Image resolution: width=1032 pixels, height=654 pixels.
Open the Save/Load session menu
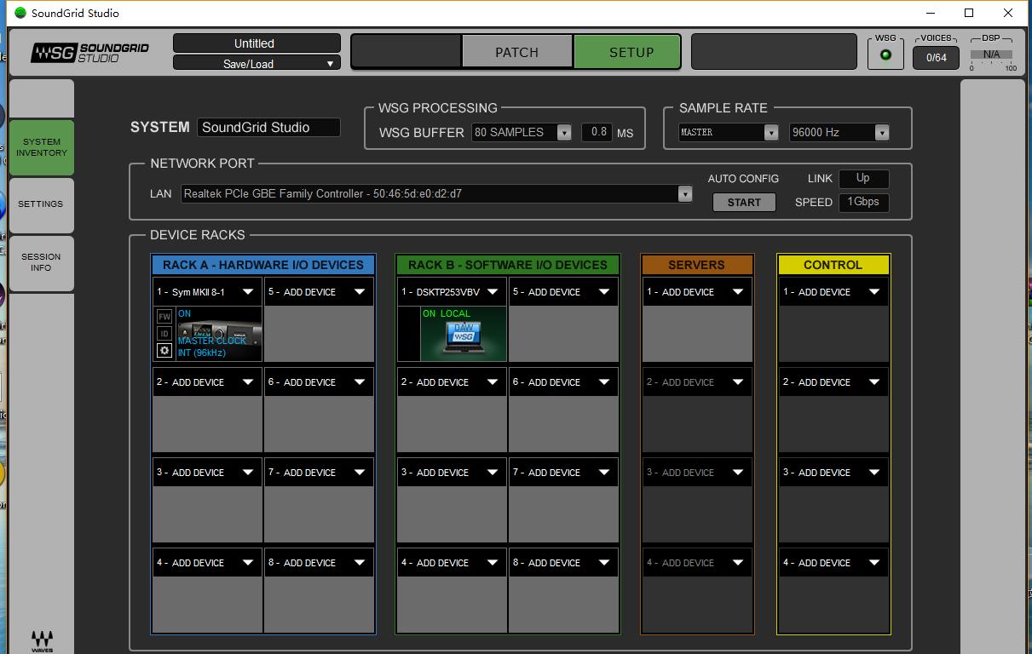pyautogui.click(x=257, y=63)
